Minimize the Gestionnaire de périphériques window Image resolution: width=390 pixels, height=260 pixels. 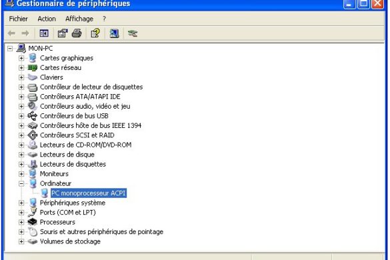click(349, 3)
